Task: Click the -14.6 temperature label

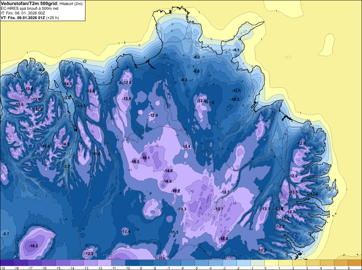Action: point(168,171)
